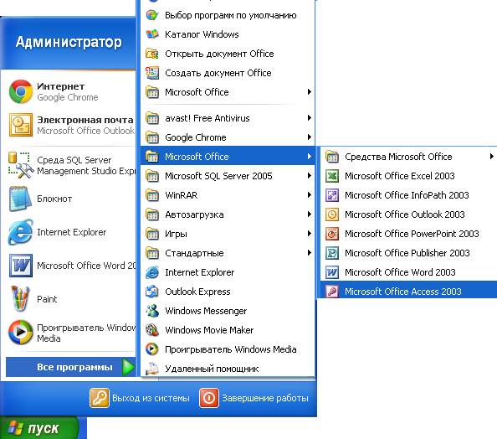This screenshot has width=497, height=439.
Task: Click the Word 2003 icon in submenu
Action: pos(332,272)
